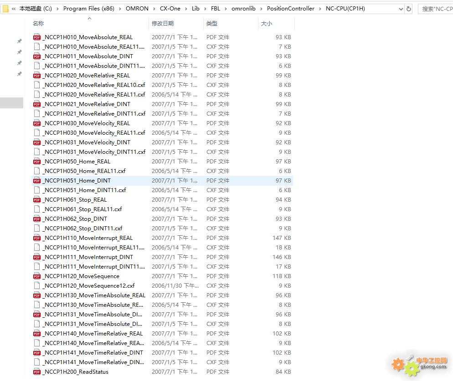Screen dimensions: 453x381
Task: Click PDF icon of _NCCP1H010_MoveAbsolute_REAL
Action: click(x=37, y=37)
